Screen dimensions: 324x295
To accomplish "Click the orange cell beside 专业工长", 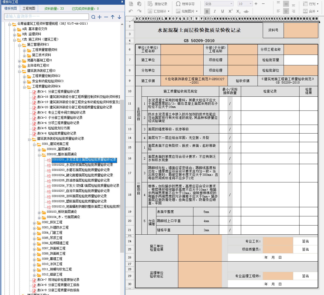I will (278, 241).
